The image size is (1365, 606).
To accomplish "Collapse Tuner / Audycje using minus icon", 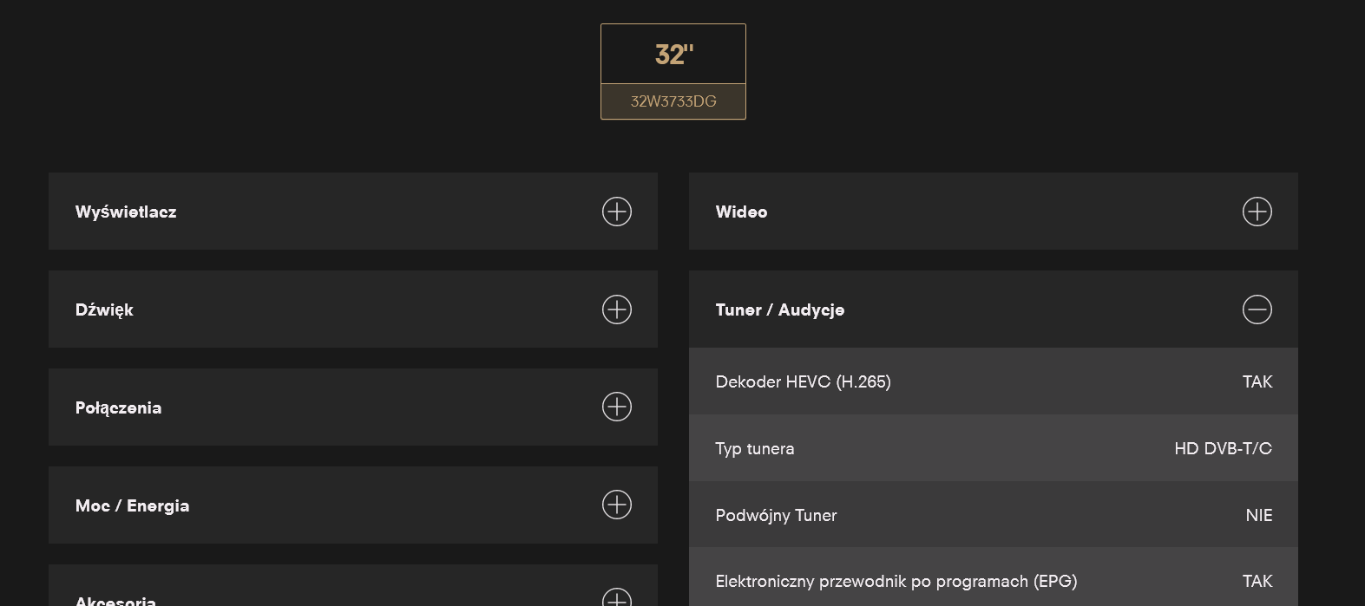I will (1257, 310).
